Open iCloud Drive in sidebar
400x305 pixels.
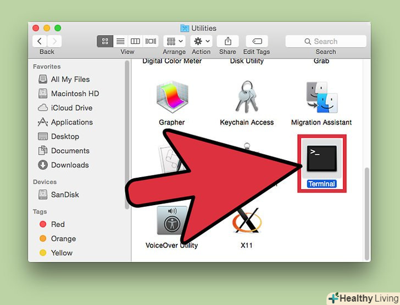coord(65,108)
